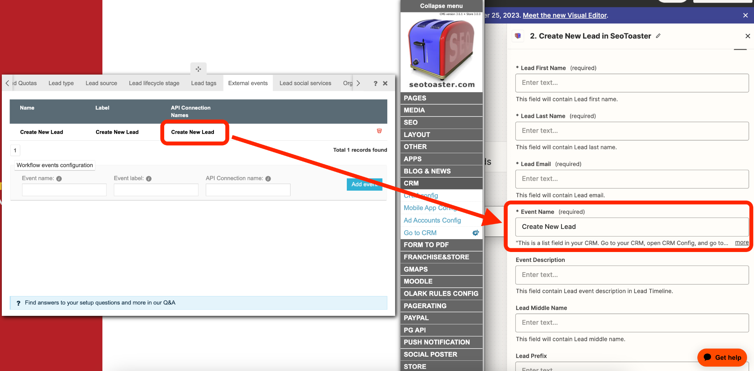Expand the PG API menu section
This screenshot has height=371, width=754.
[x=441, y=330]
